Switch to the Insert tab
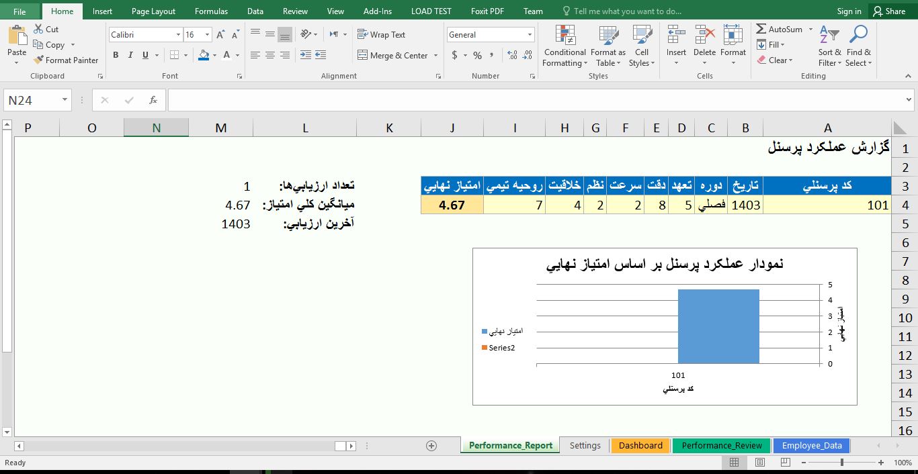This screenshot has width=918, height=474. pyautogui.click(x=102, y=11)
